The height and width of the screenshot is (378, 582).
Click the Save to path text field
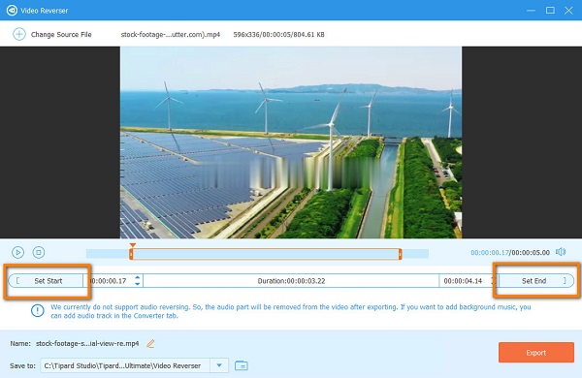(x=125, y=365)
